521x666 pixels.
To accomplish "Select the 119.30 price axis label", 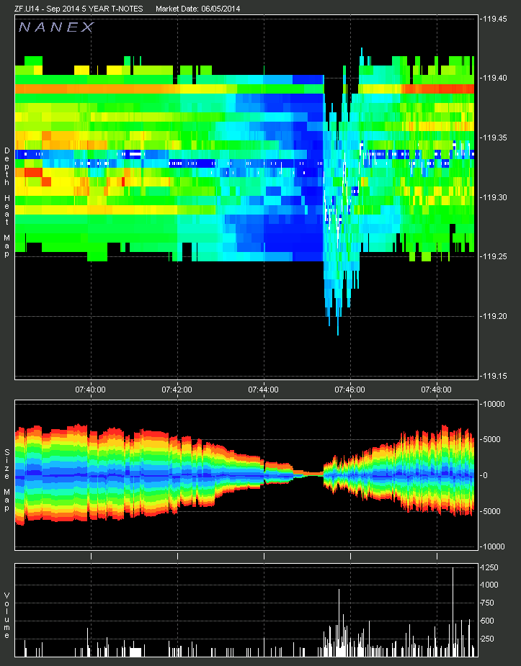I will tap(494, 197).
